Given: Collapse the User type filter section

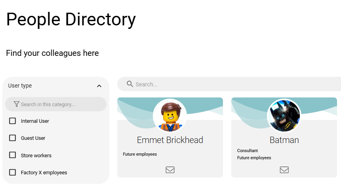Looking at the screenshot, I should pyautogui.click(x=99, y=86).
